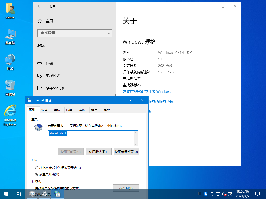Select the 回收站 recycle bin icon
266x199 pixels.
click(10, 88)
